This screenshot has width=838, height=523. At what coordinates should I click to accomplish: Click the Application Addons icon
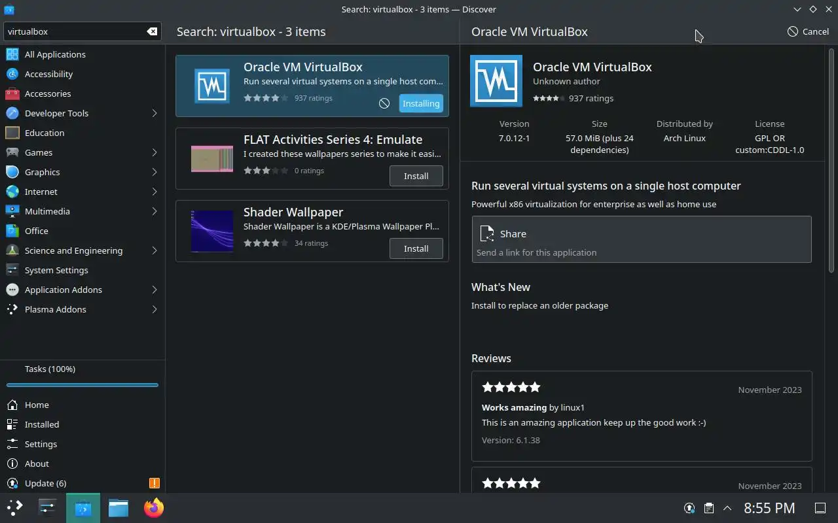[12, 290]
